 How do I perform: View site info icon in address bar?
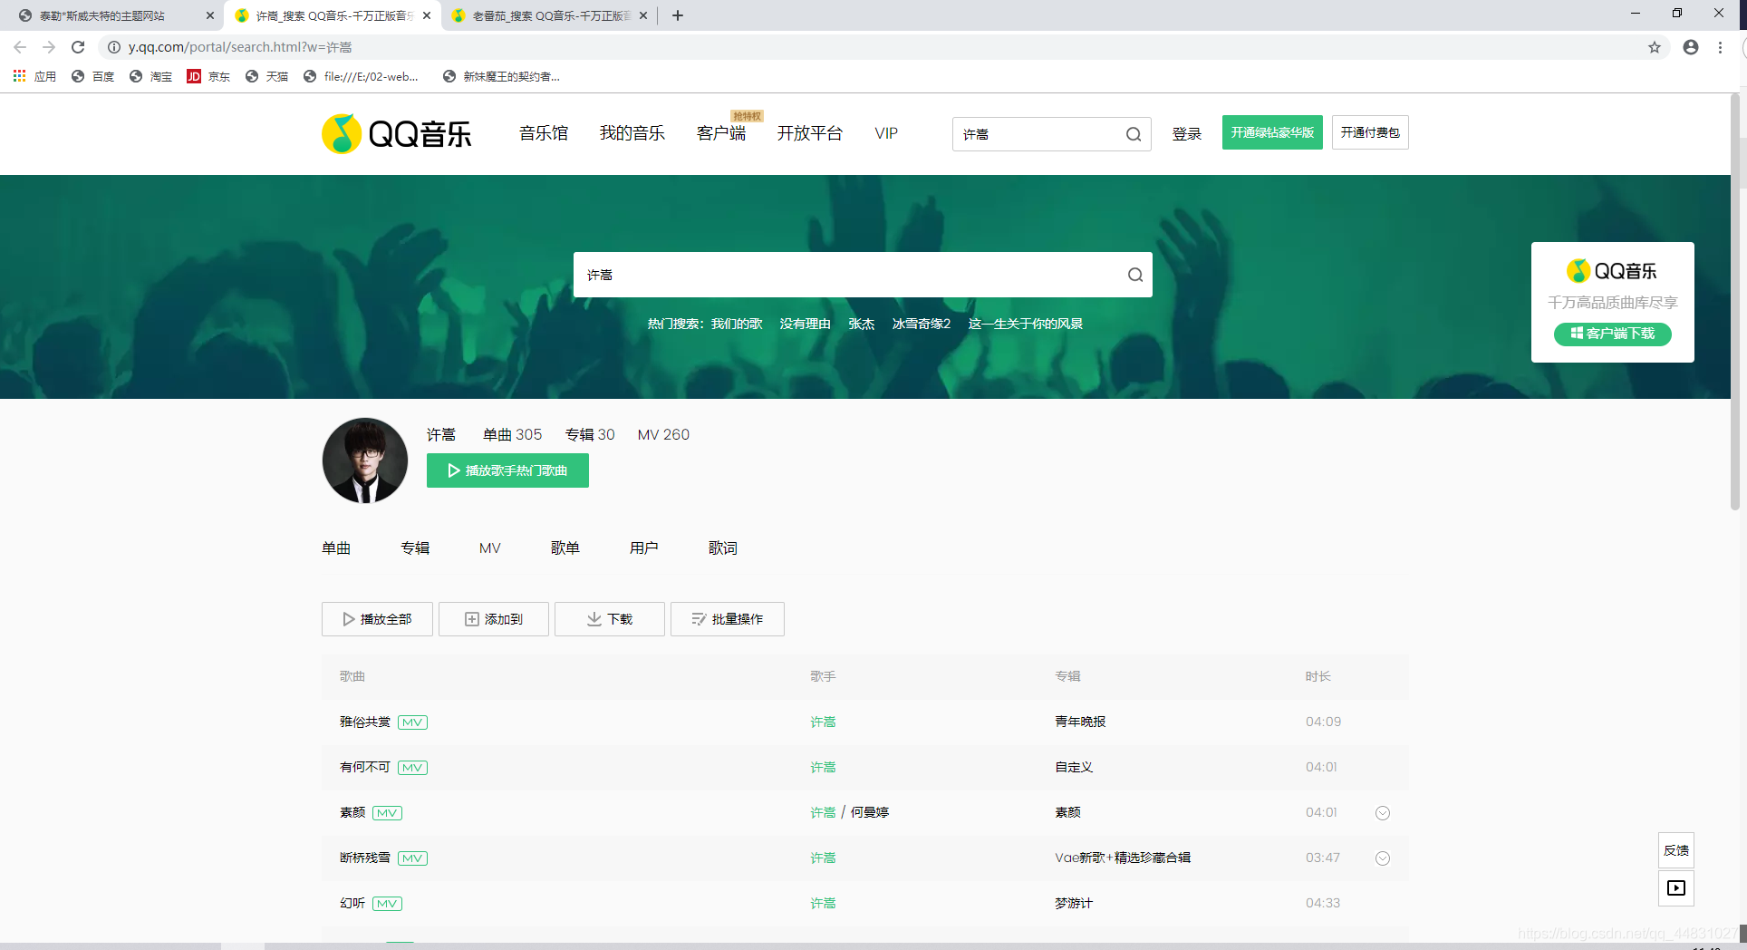click(114, 47)
